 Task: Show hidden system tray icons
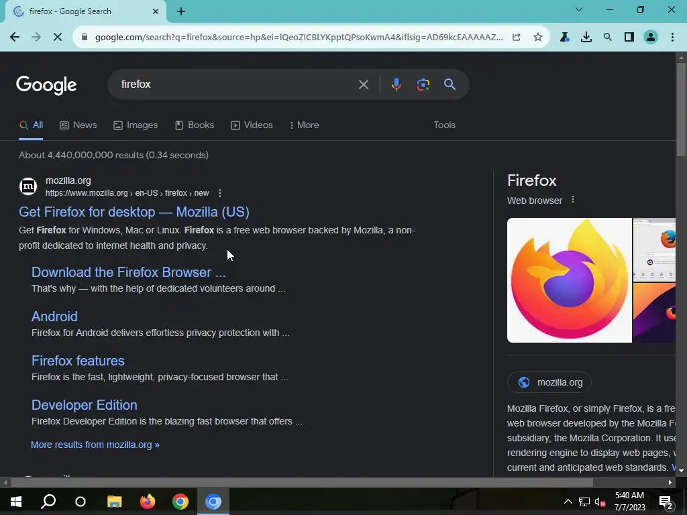click(x=568, y=502)
